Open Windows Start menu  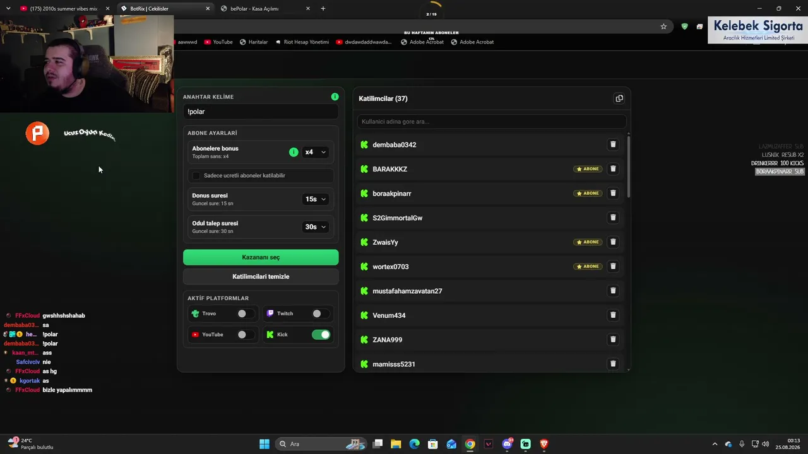coord(264,444)
